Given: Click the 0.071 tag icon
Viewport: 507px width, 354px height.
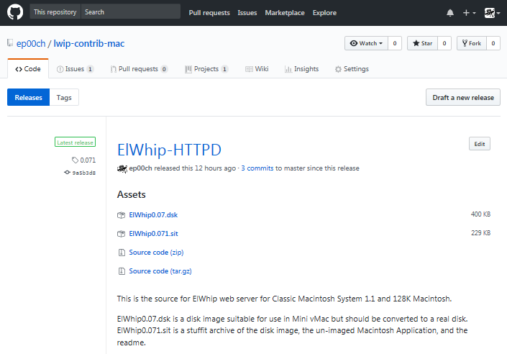Looking at the screenshot, I should pyautogui.click(x=75, y=160).
